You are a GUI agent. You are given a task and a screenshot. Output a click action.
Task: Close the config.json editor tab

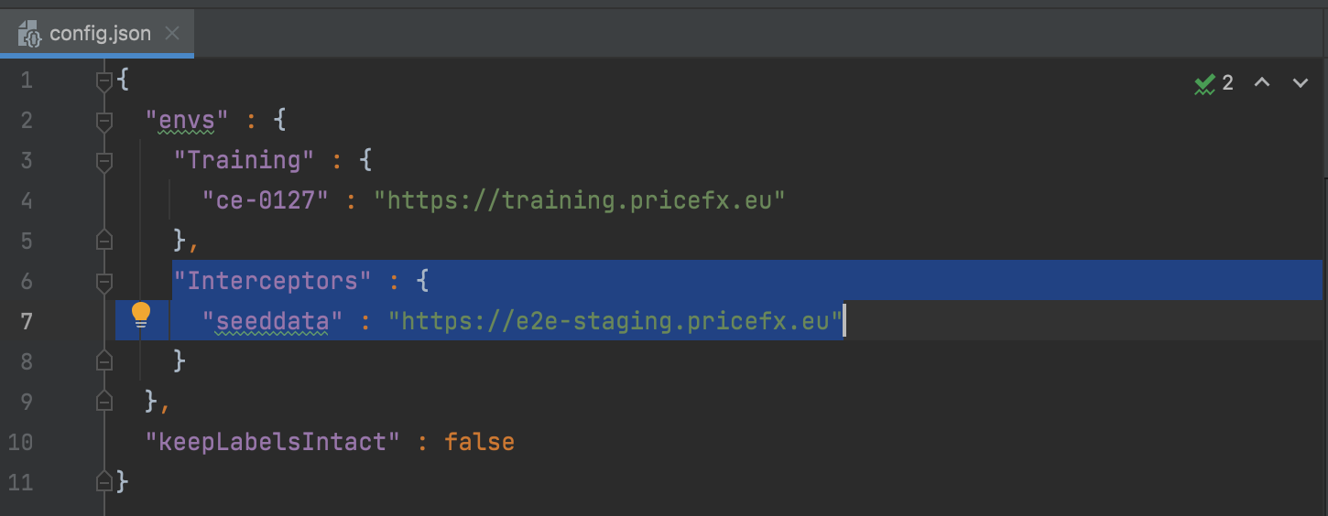tap(173, 36)
